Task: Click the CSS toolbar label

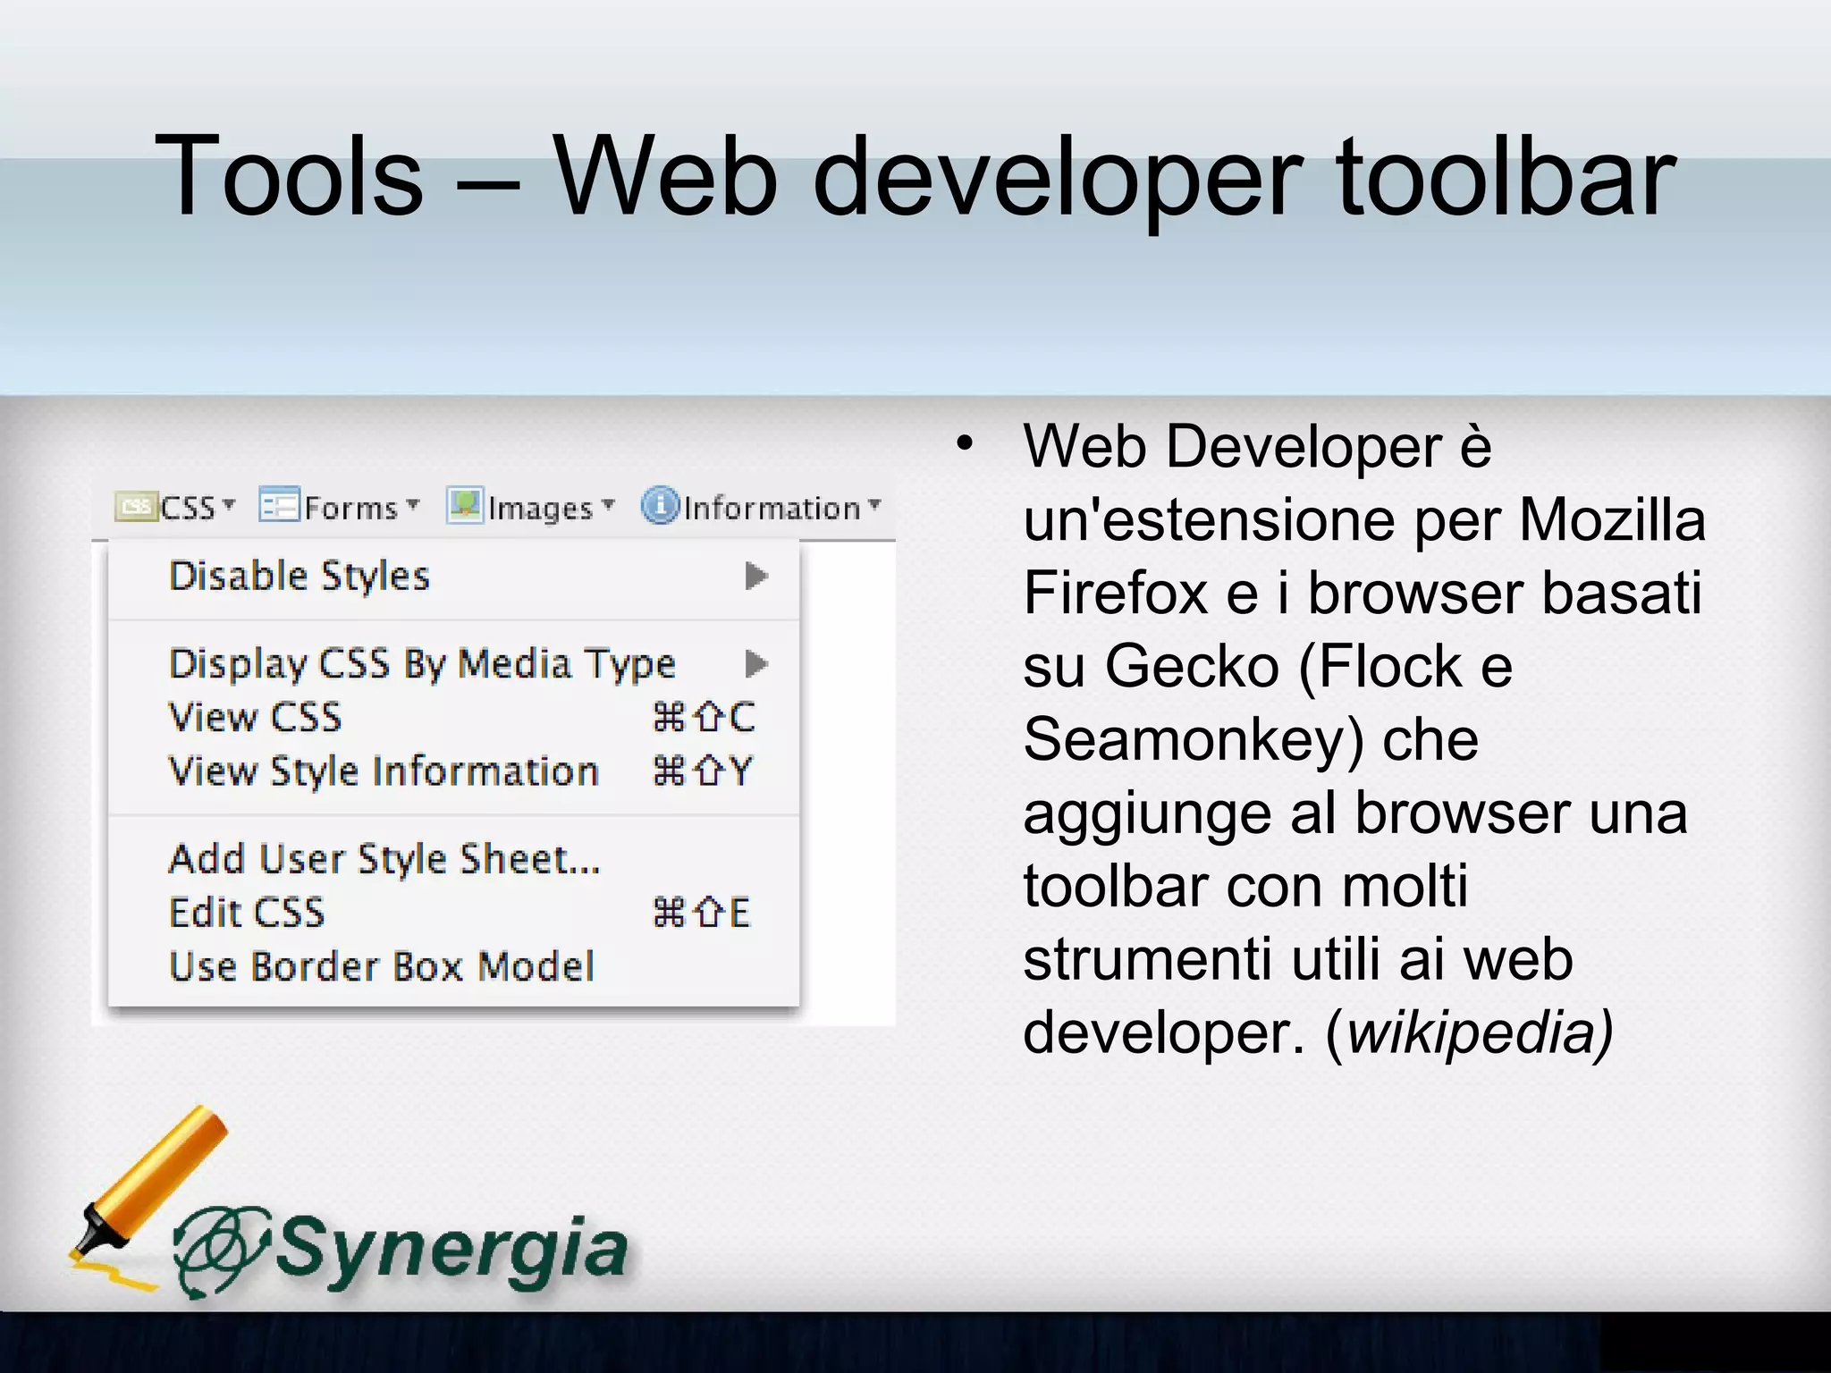Action: point(188,508)
